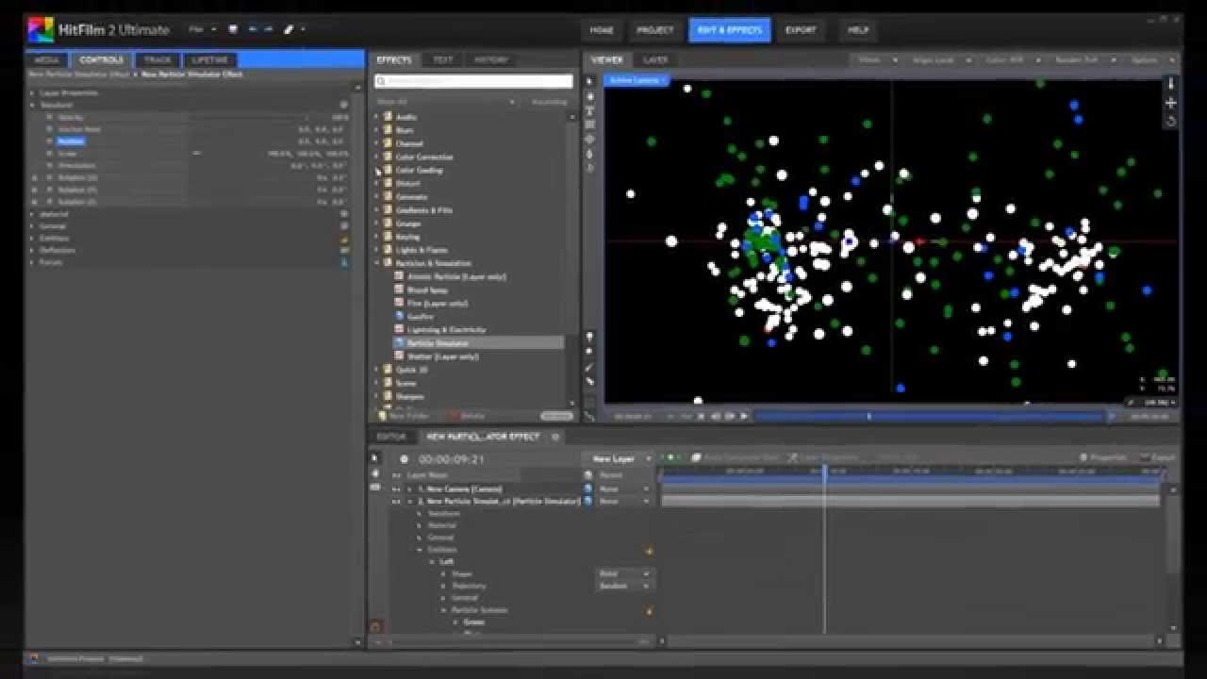Expand the Audio effects folder
The image size is (1207, 679).
point(377,117)
